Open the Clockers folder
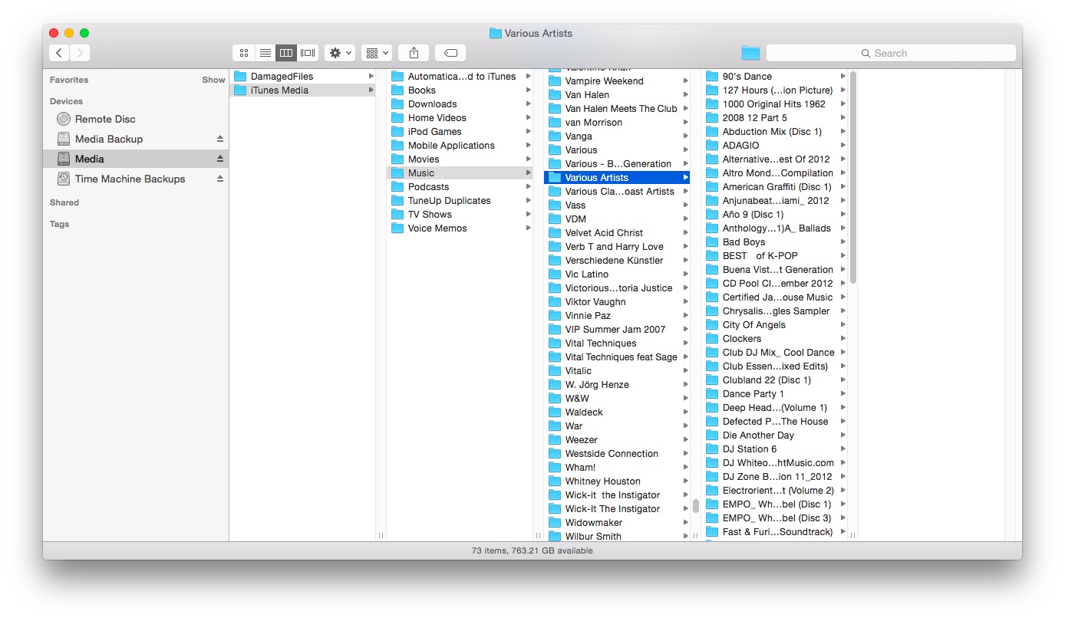The width and height of the screenshot is (1065, 621). [774, 338]
